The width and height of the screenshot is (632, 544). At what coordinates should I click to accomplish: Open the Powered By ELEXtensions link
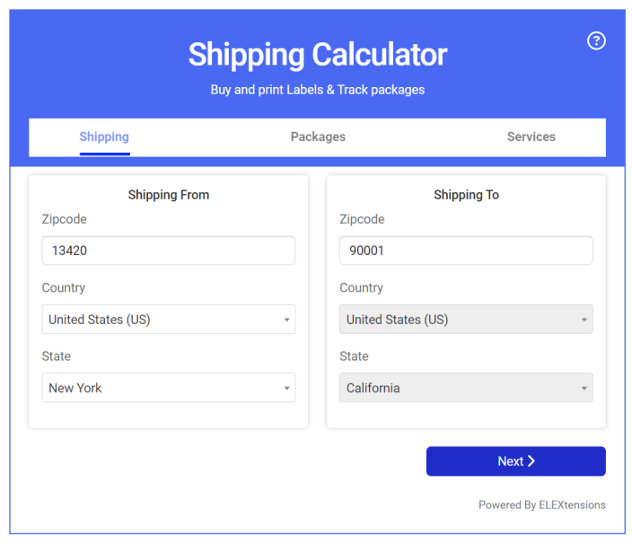542,505
